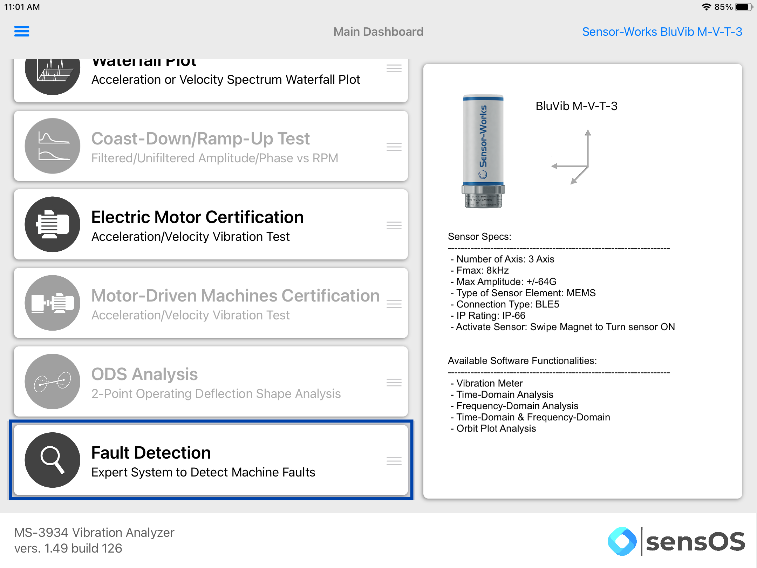757x568 pixels.
Task: Open Electric Motor Certification
Action: [211, 224]
